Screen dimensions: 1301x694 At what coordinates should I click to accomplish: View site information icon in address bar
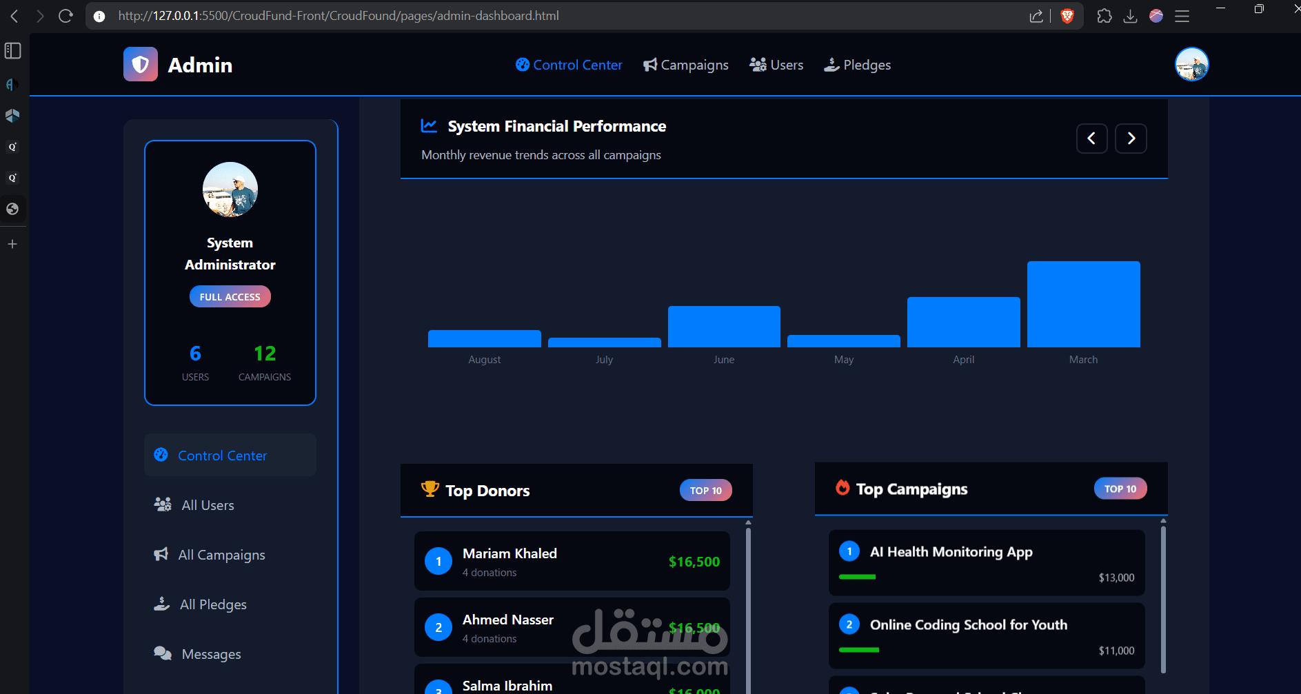coord(99,16)
